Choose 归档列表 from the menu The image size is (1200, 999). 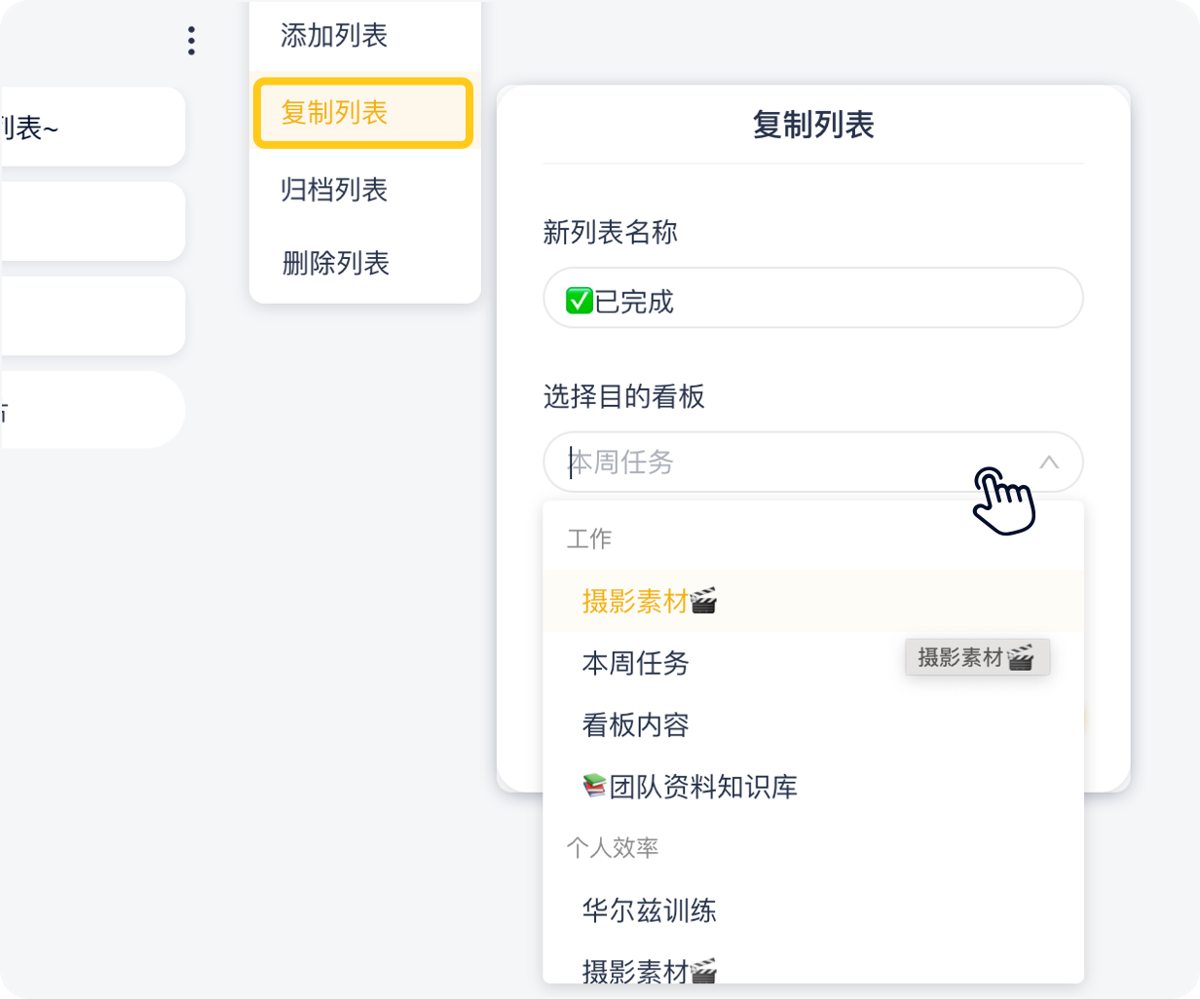click(x=334, y=189)
